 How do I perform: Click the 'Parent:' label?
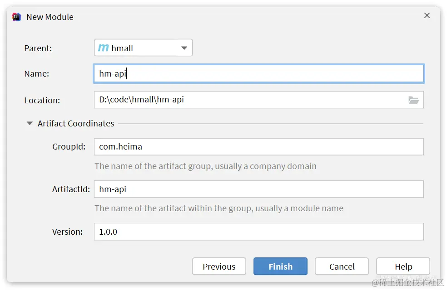[x=38, y=48]
